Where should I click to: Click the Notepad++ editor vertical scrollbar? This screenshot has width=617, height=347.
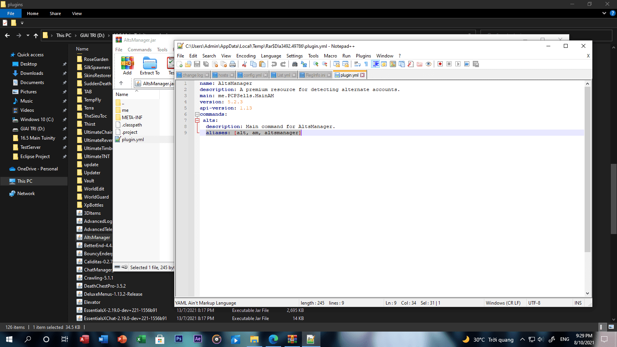(587, 170)
